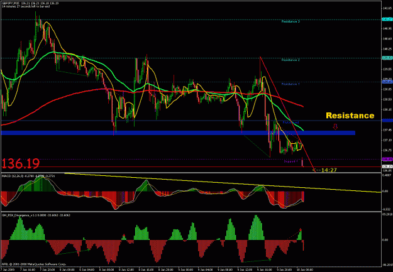Image resolution: width=393 pixels, height=272 pixels.
Task: Click the "Resistance 2" pivot label
Action: [x=291, y=60]
